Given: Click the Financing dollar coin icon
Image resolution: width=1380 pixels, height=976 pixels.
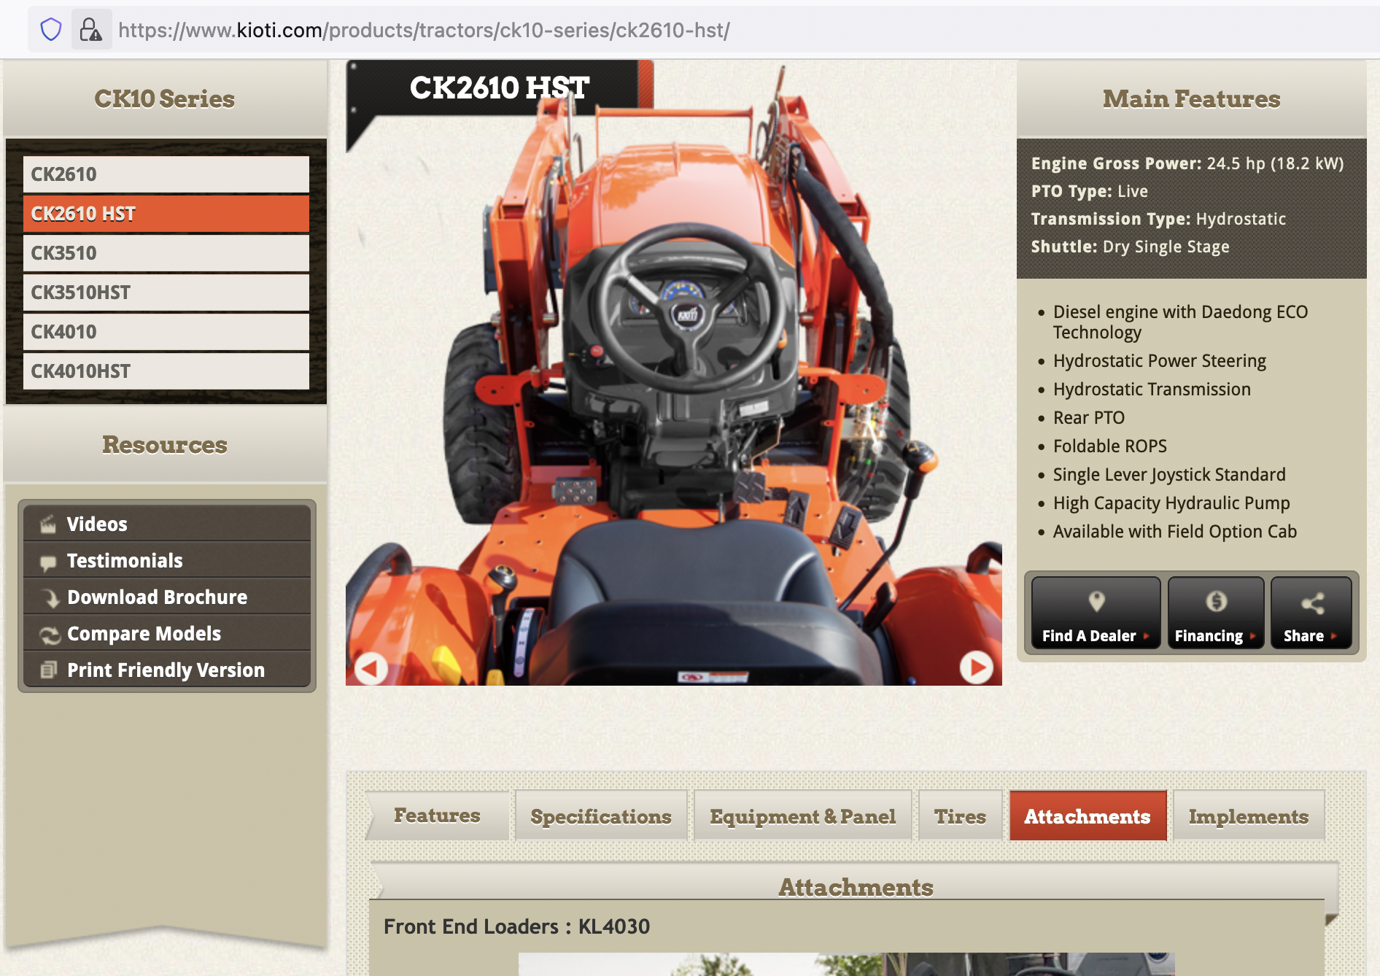Looking at the screenshot, I should pyautogui.click(x=1216, y=602).
